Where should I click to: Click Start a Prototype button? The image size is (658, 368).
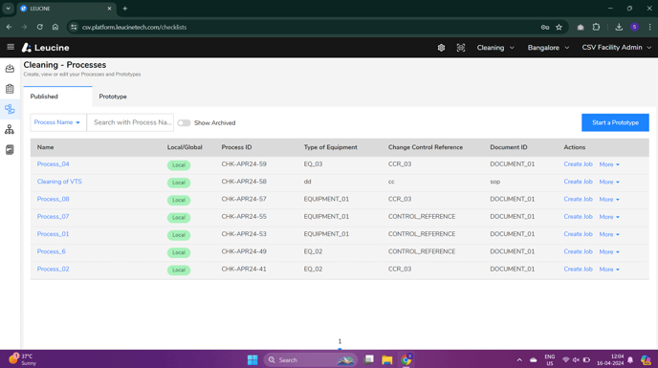pyautogui.click(x=615, y=122)
